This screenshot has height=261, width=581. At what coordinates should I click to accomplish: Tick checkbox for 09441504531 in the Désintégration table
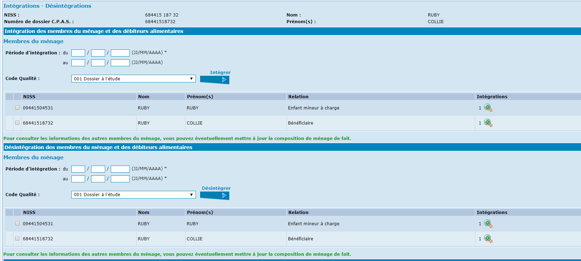[x=17, y=223]
